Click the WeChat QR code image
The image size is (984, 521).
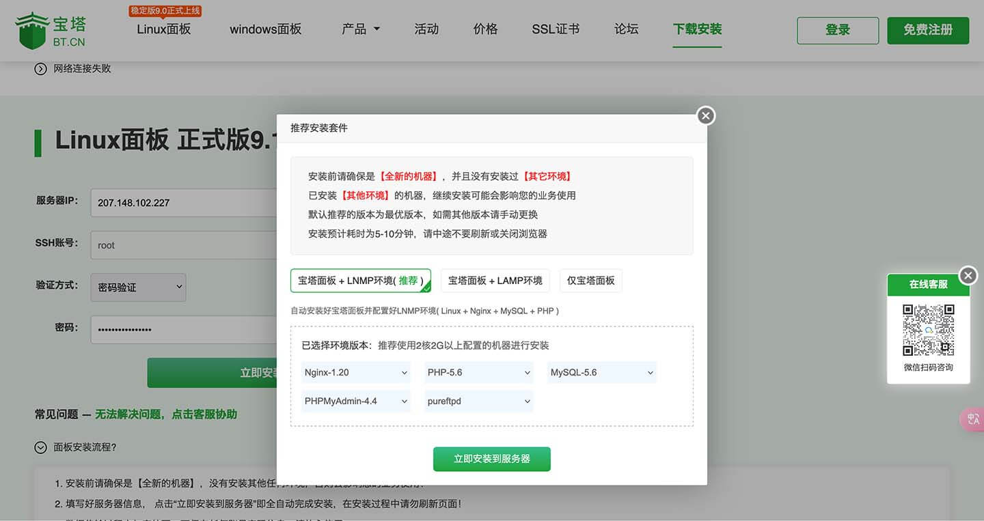point(928,330)
